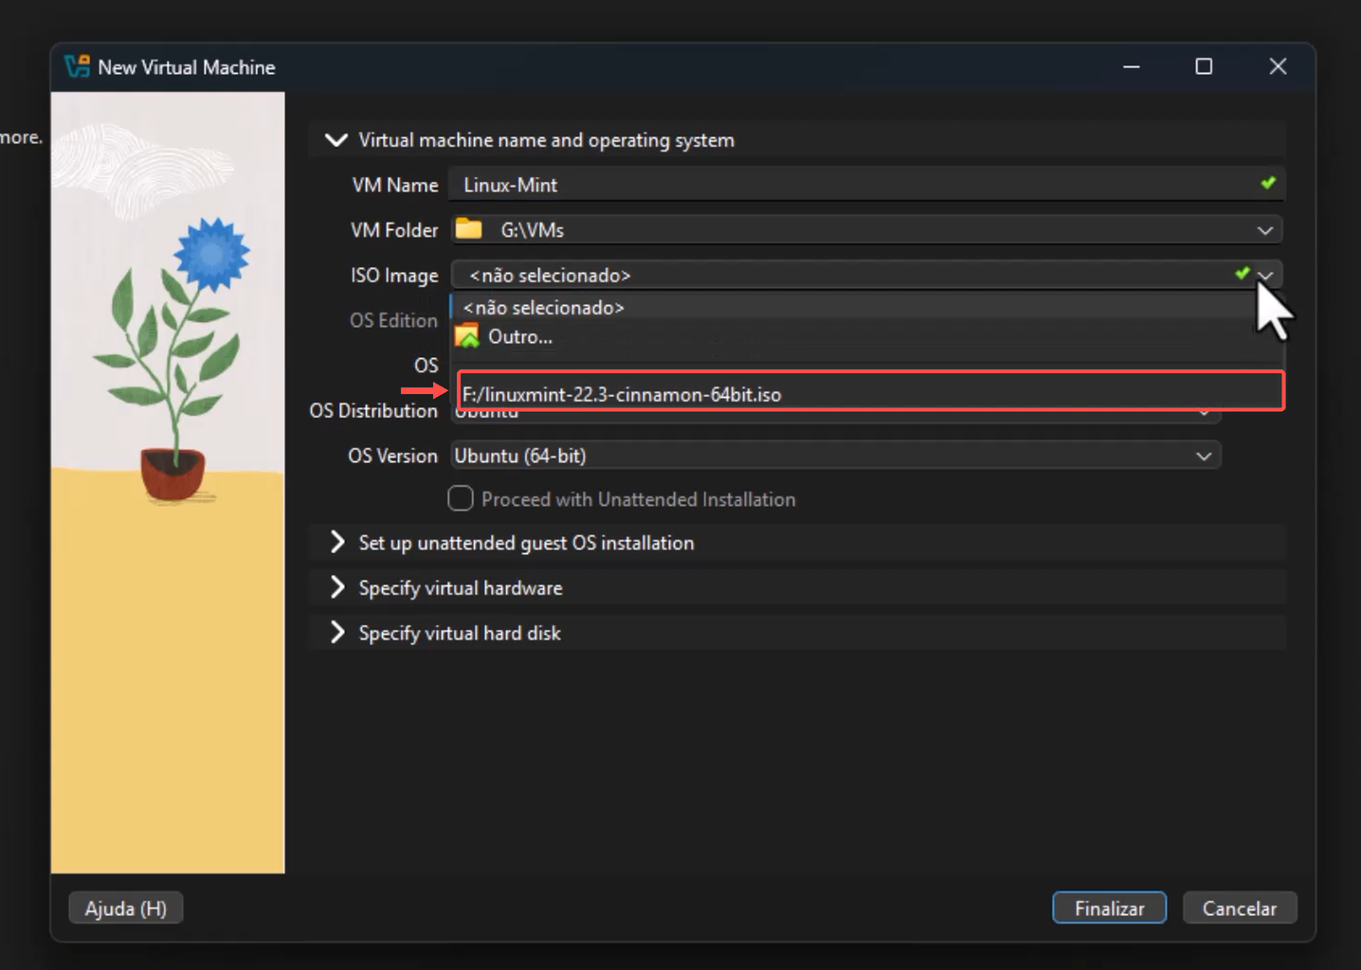
Task: Click the VirtualBox icon in title bar
Action: point(77,67)
